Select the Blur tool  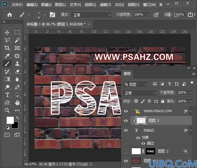coord(17,79)
